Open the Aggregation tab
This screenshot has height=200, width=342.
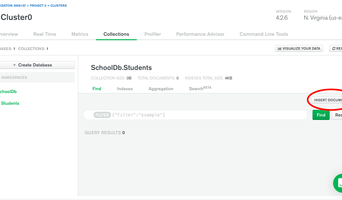161,89
